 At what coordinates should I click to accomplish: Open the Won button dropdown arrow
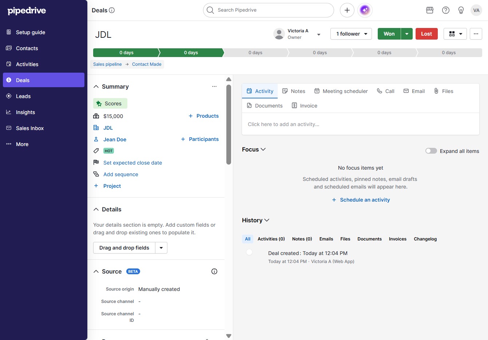[407, 34]
